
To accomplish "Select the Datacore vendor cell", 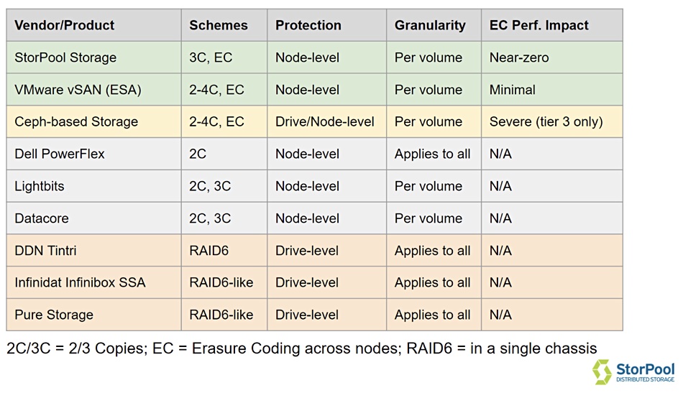I will (x=93, y=218).
